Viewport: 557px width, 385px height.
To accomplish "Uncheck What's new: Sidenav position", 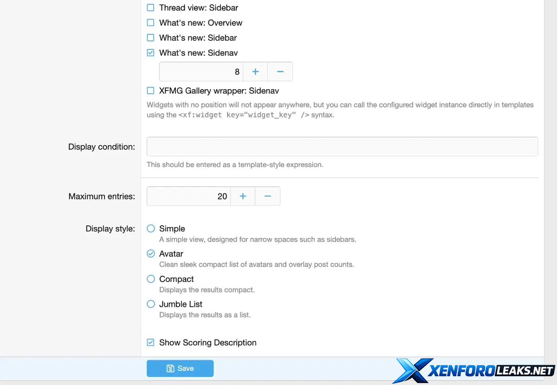I will click(151, 53).
